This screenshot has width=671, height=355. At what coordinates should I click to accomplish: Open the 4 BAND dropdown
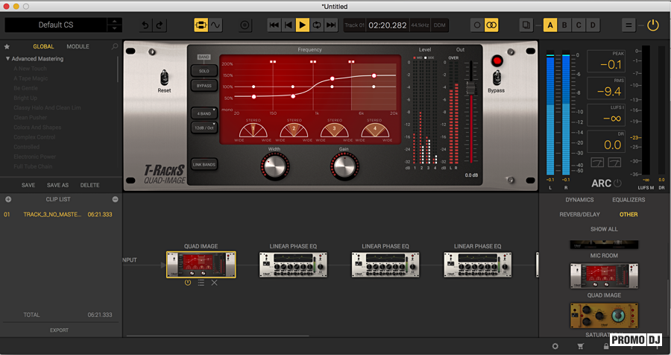tap(204, 113)
